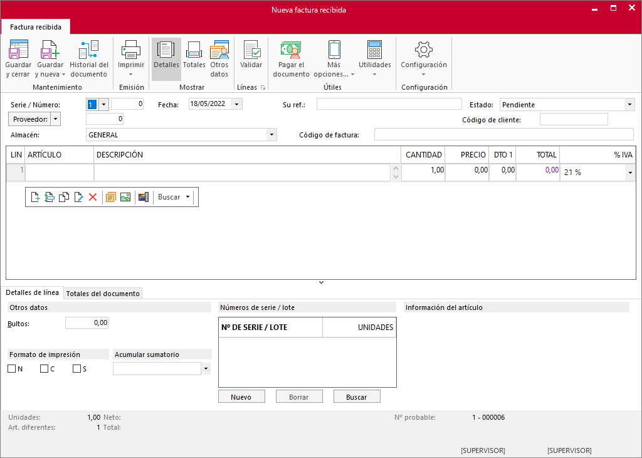The width and height of the screenshot is (642, 458).
Task: Click the Su ref. input field
Action: point(389,104)
